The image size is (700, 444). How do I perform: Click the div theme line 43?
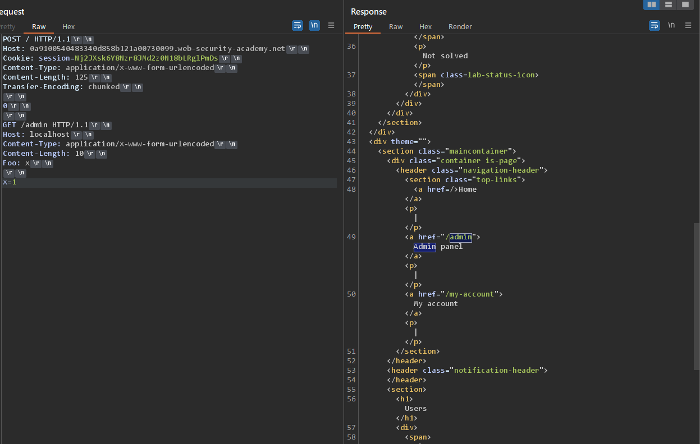(x=400, y=142)
